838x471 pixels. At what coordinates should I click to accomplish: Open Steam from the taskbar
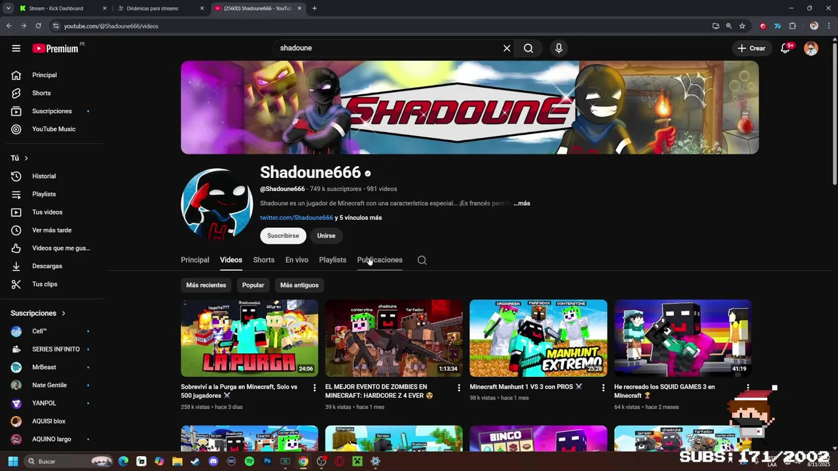point(194,461)
